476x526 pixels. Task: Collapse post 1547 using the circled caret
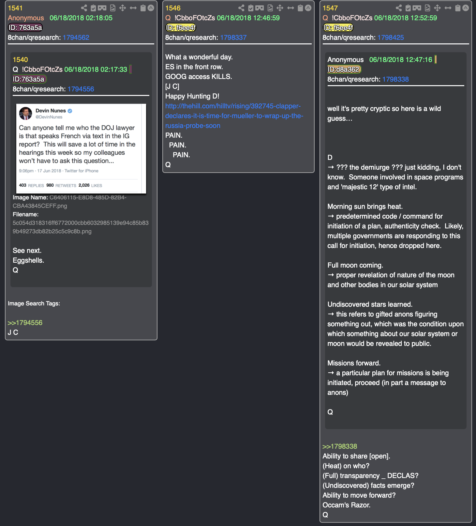click(x=466, y=8)
